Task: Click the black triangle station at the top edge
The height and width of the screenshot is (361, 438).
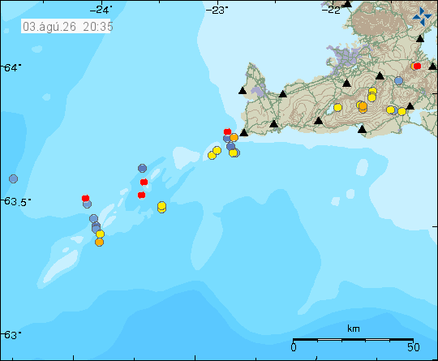Action: [347, 3]
